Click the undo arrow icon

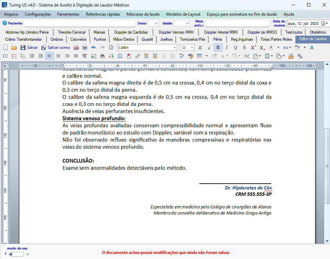[94, 48]
